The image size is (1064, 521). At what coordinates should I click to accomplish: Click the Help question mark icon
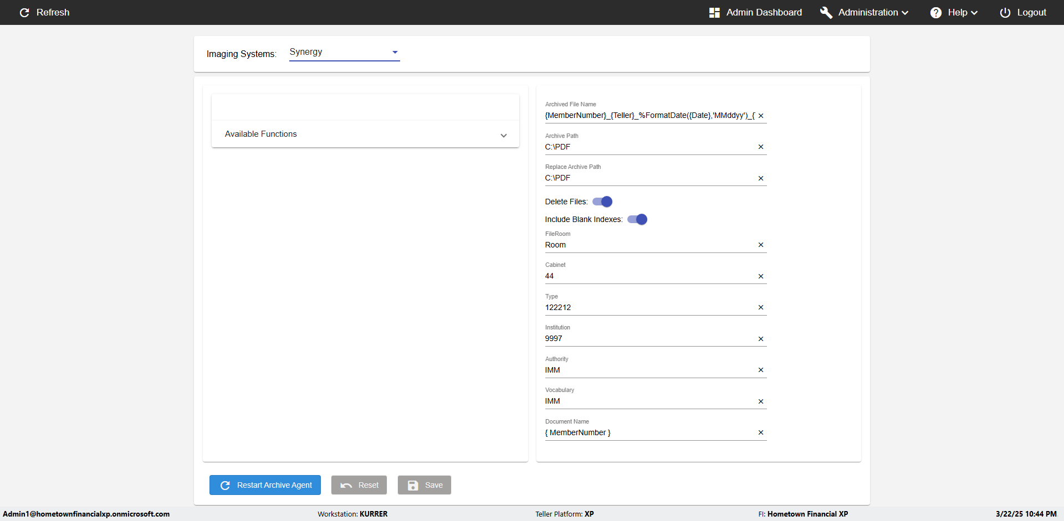[935, 13]
